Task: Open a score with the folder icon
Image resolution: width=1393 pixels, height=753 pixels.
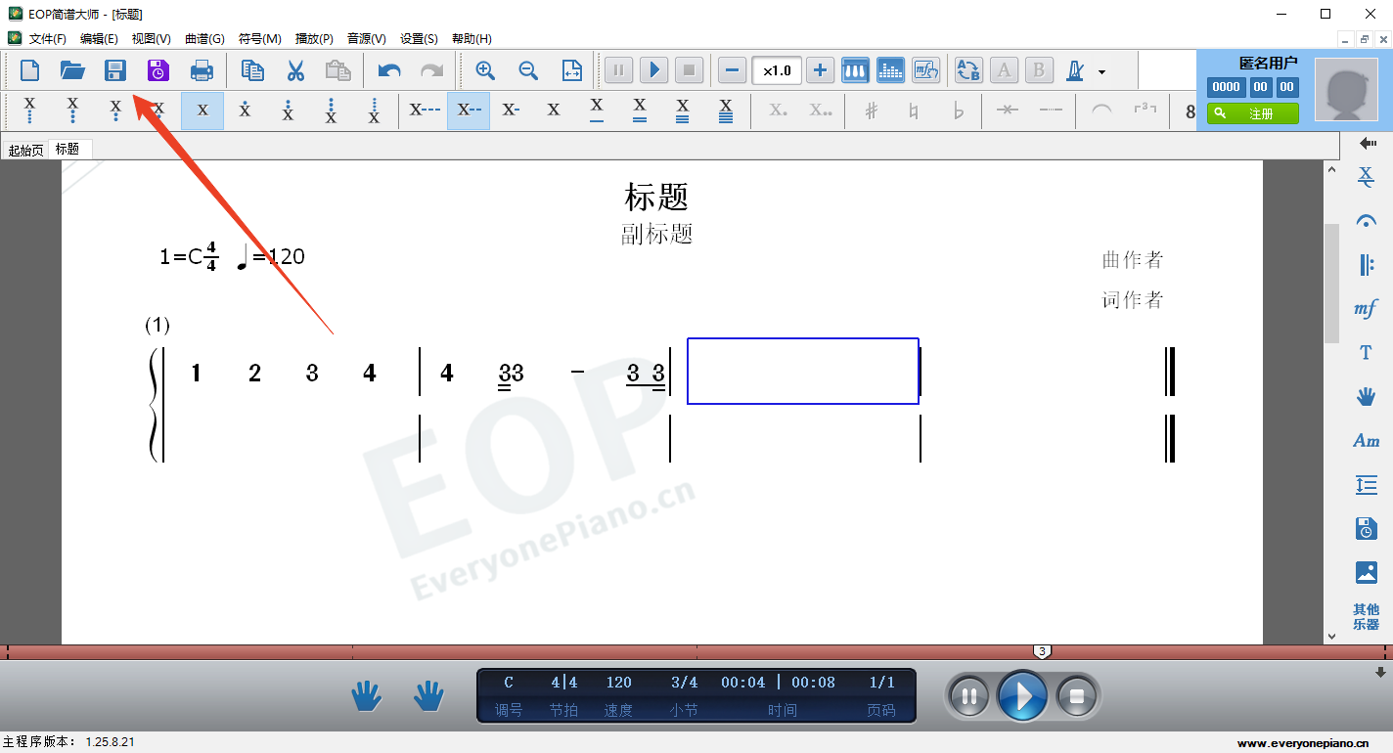Action: [x=72, y=70]
